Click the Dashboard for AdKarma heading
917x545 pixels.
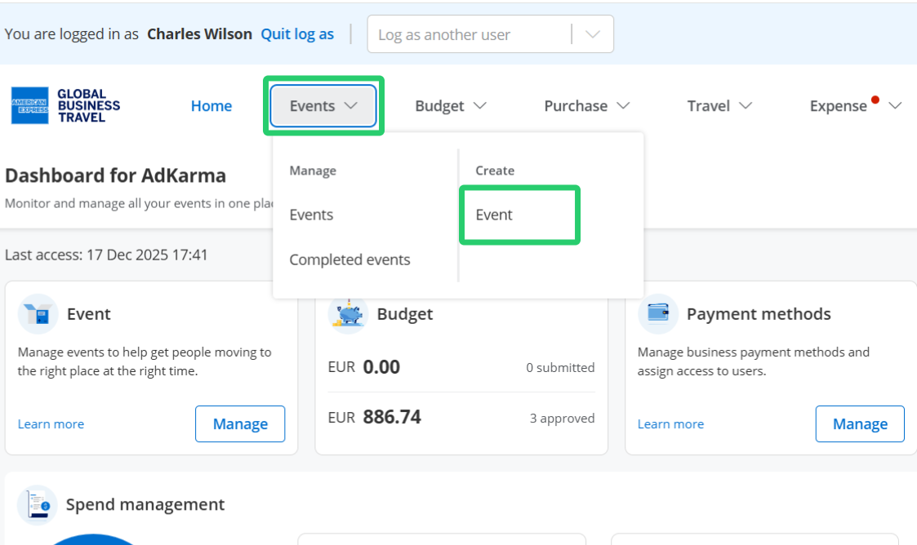tap(115, 175)
